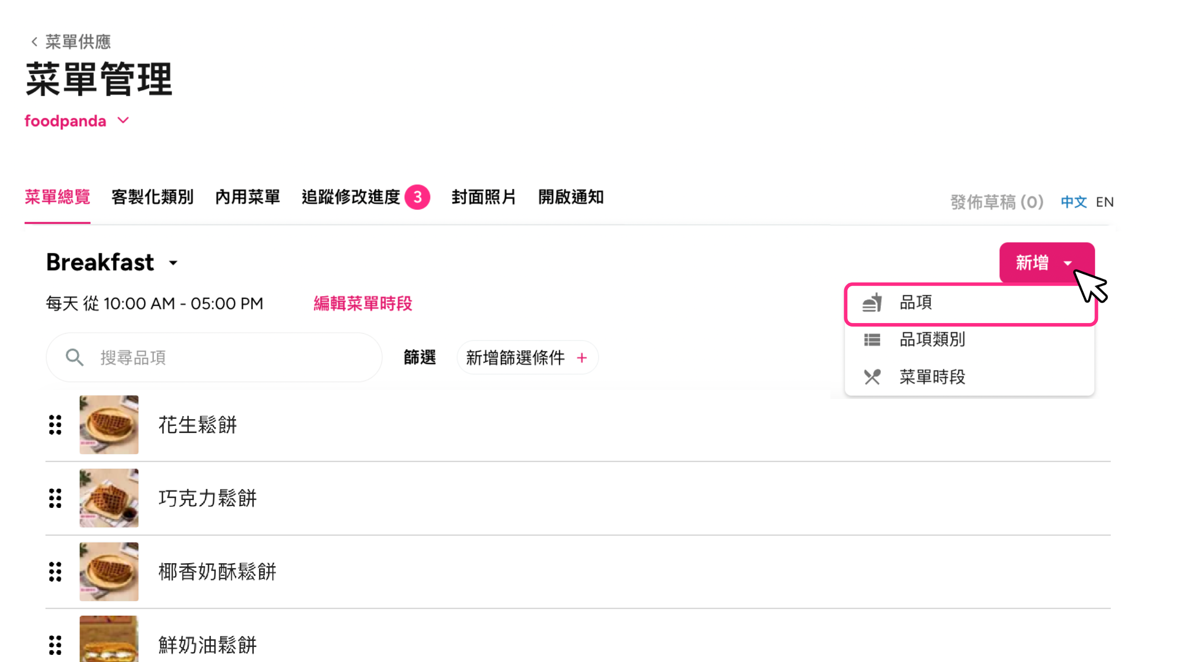Open the 客製化類別 tab
Viewport: 1177px width, 662px height.
click(x=152, y=197)
